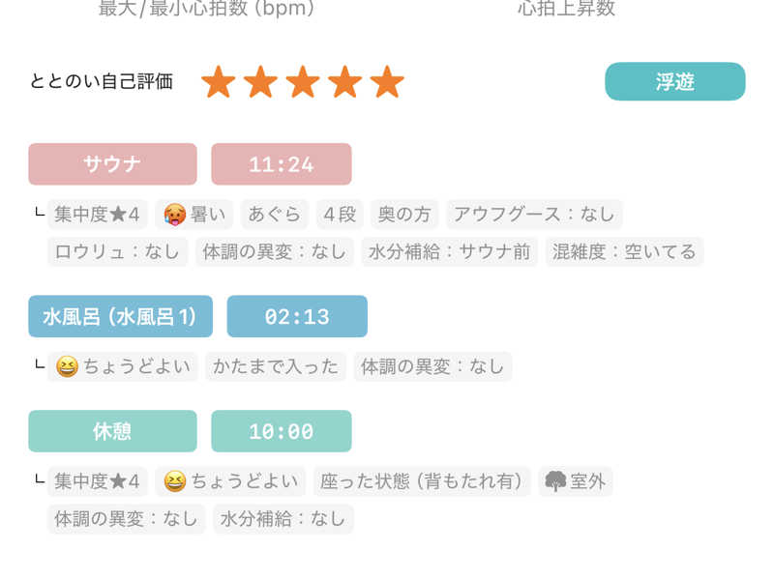Tap the 室外 tree icon tag
This screenshot has width=774, height=580.
576,481
